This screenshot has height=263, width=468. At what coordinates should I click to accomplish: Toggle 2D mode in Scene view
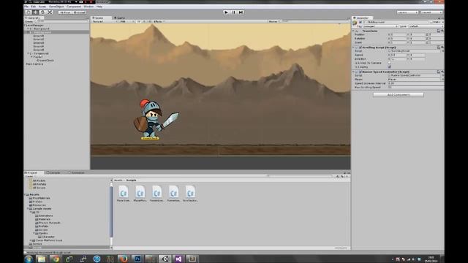pos(139,21)
